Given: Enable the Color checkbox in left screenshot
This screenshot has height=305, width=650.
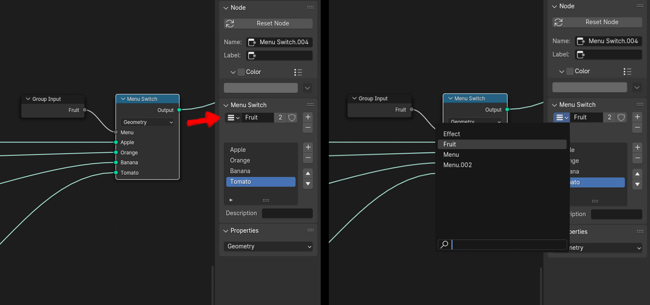Looking at the screenshot, I should coord(241,72).
